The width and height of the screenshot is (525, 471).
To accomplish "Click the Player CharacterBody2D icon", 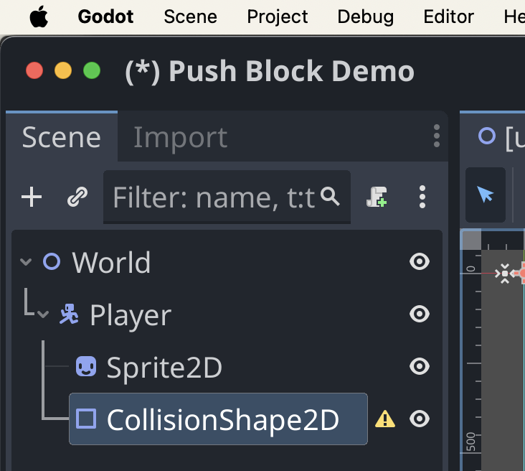I will pos(69,314).
